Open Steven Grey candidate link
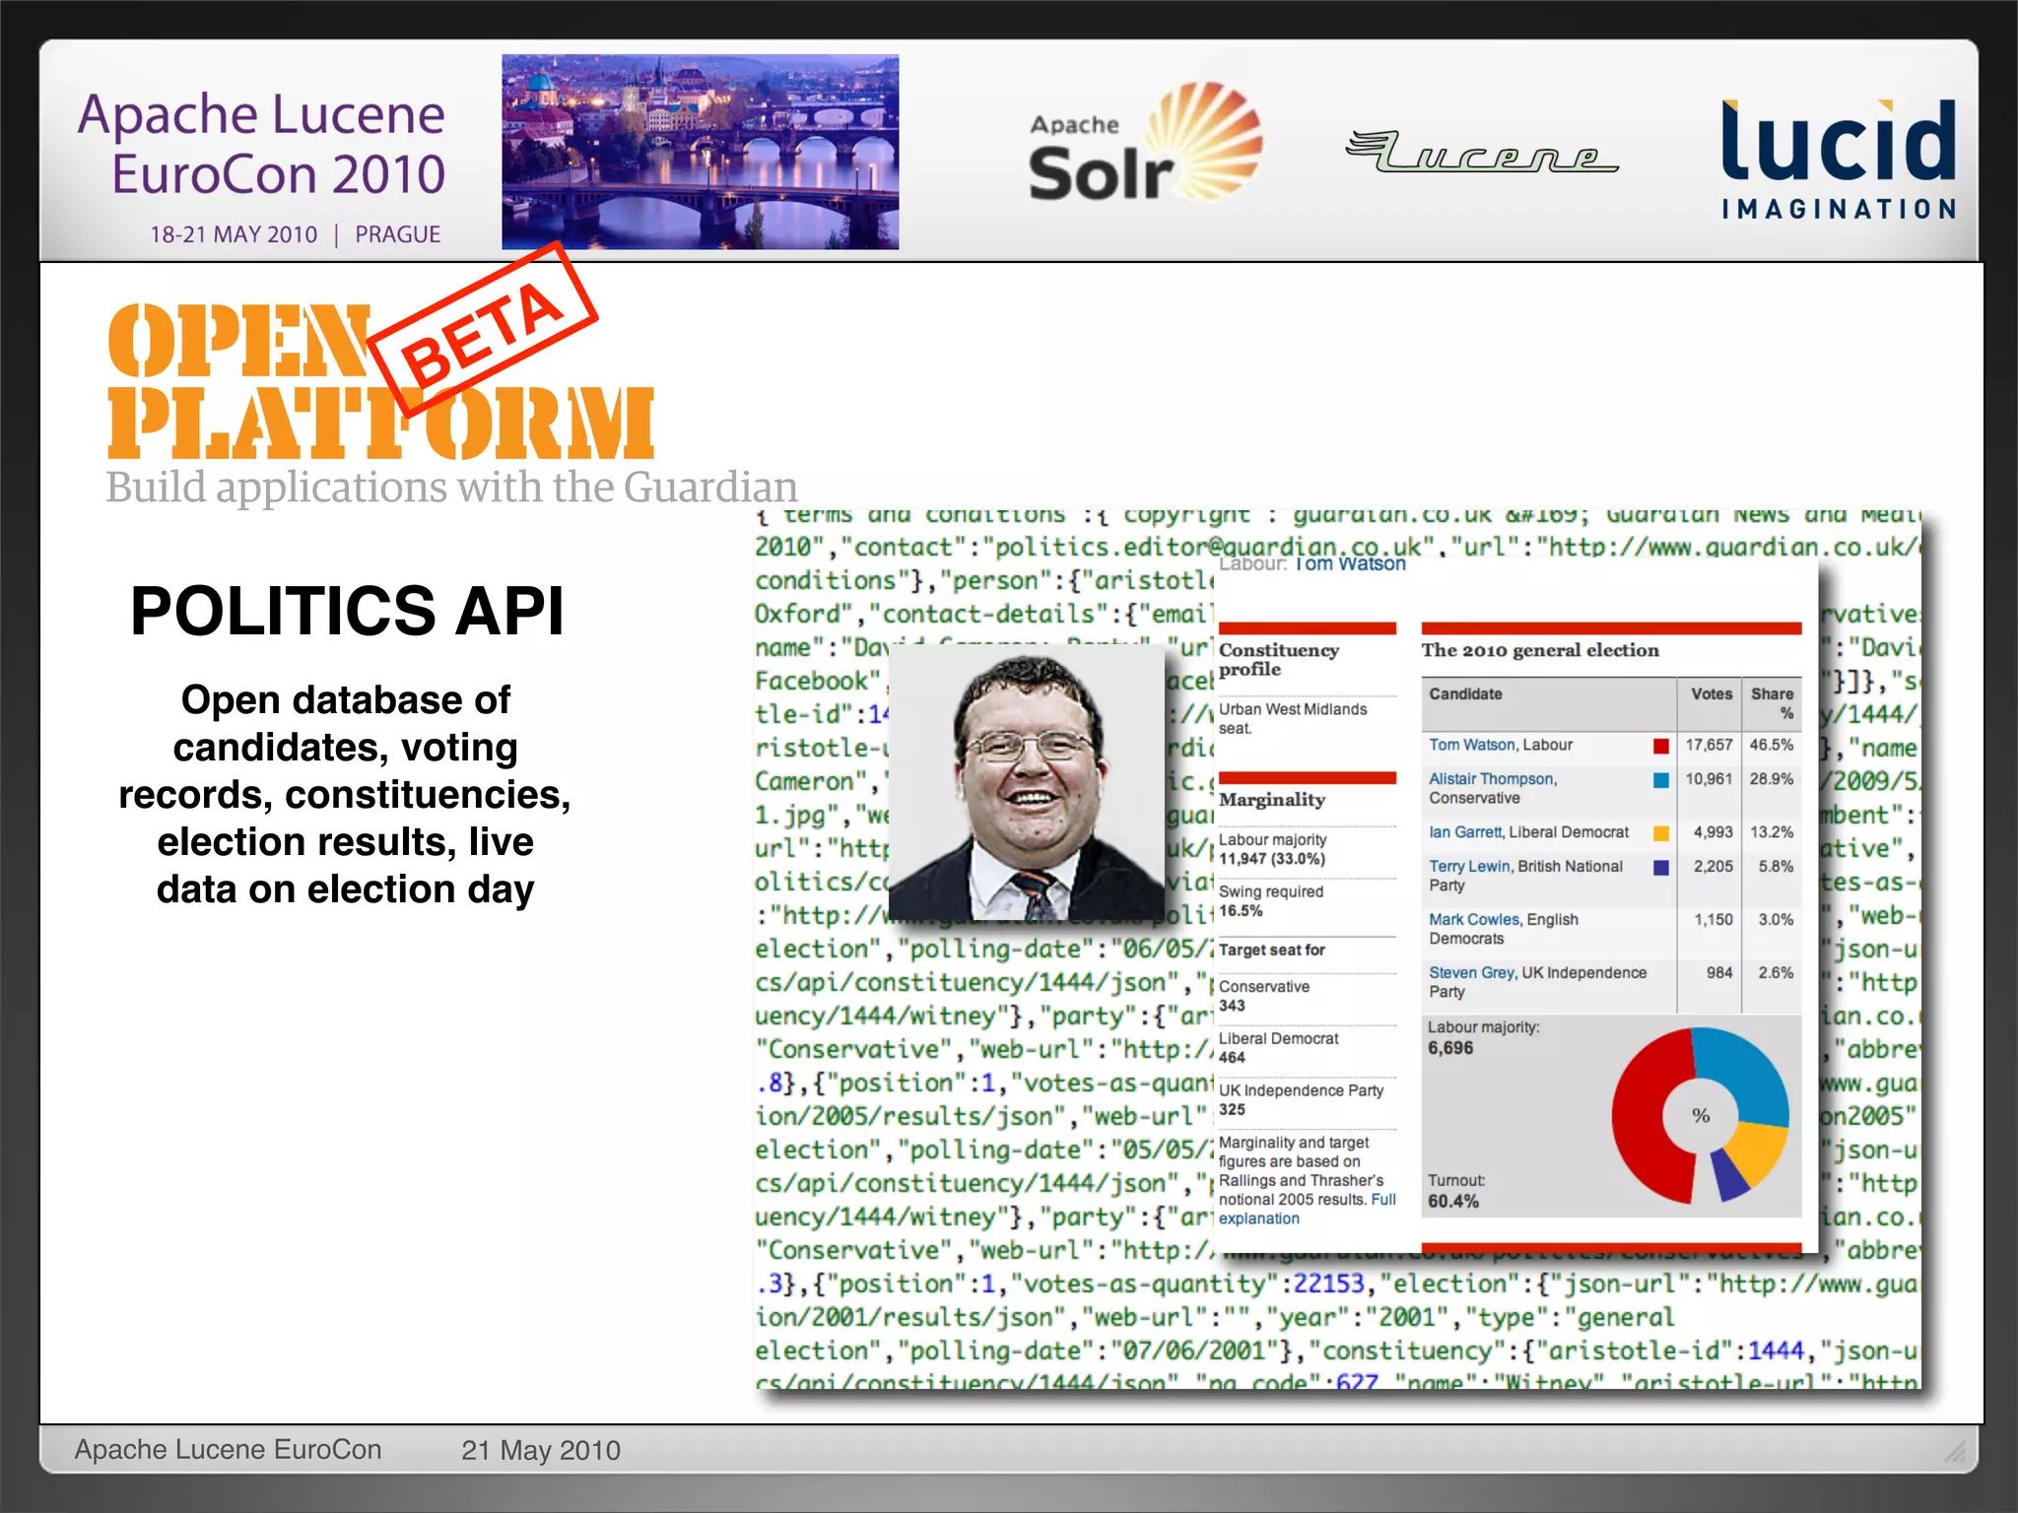 (1472, 973)
